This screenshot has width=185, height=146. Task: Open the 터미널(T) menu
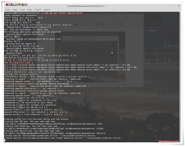38,10
